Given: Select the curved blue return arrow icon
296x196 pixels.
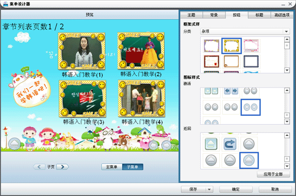Looking at the screenshot, I should (x=230, y=144).
